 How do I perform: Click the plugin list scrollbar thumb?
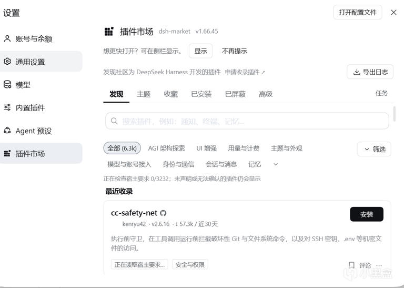coord(394,113)
